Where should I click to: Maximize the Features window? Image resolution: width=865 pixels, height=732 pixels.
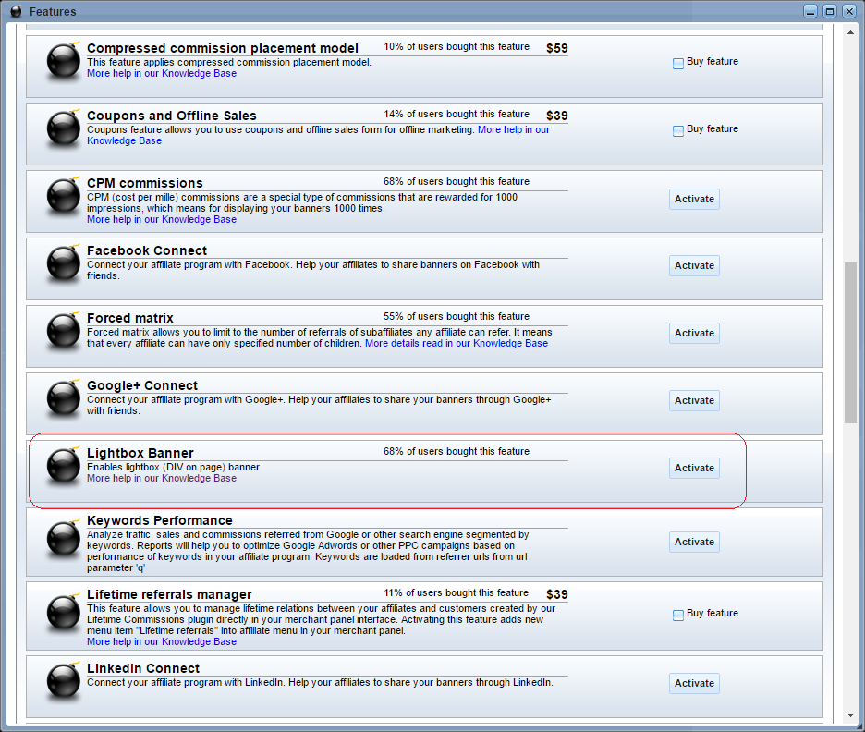pos(830,11)
